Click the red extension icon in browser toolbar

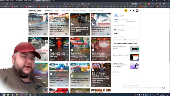click(149, 4)
